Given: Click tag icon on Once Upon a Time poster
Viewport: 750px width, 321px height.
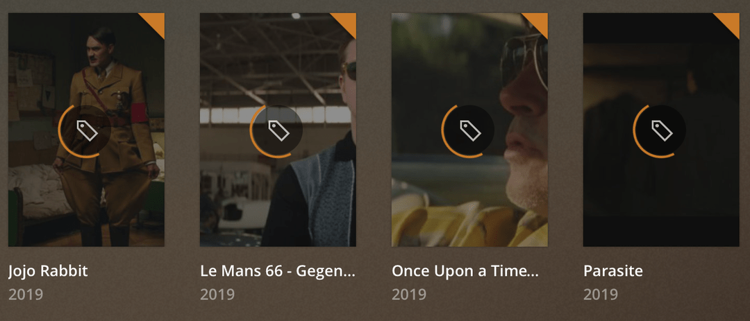Looking at the screenshot, I should (x=469, y=130).
